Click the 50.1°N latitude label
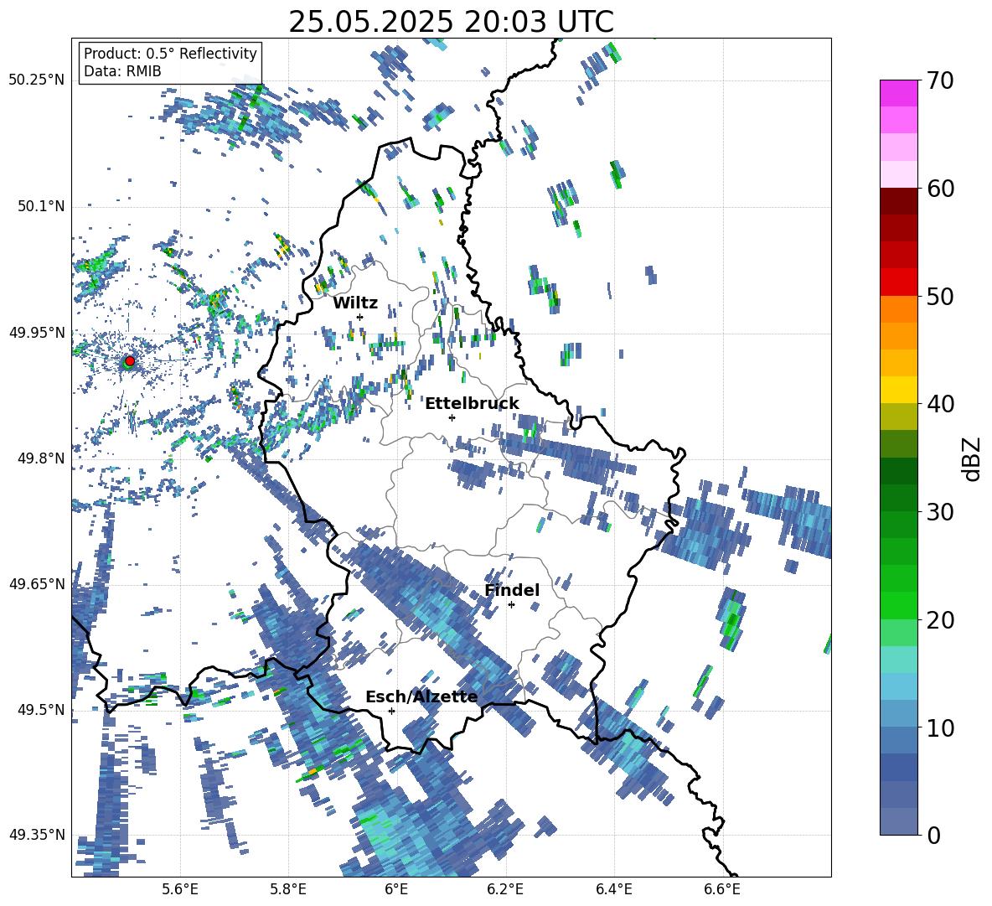Image resolution: width=992 pixels, height=906 pixels. point(40,207)
